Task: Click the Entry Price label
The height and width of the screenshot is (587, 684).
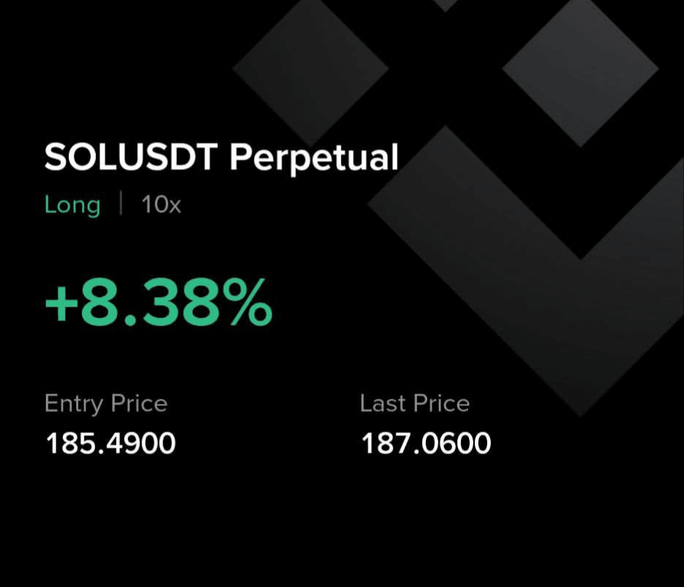Action: (x=106, y=404)
